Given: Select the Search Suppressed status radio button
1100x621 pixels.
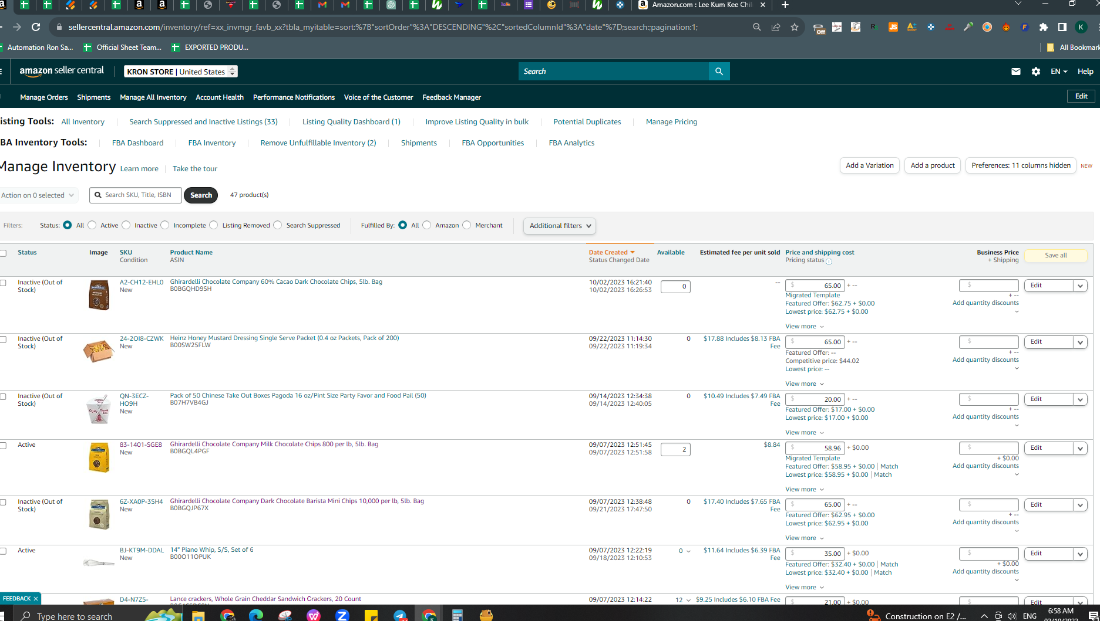Looking at the screenshot, I should [278, 225].
